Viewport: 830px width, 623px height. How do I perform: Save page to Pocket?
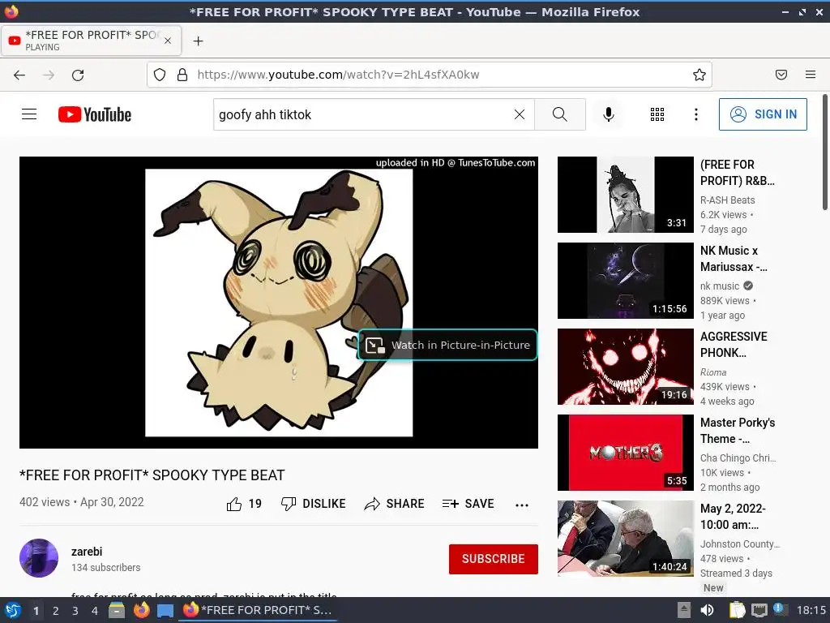(781, 75)
